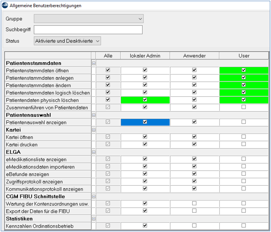Toggle lokaler Admin checkbox for Kennzahlen Ordinationsbetrieb

point(145,226)
